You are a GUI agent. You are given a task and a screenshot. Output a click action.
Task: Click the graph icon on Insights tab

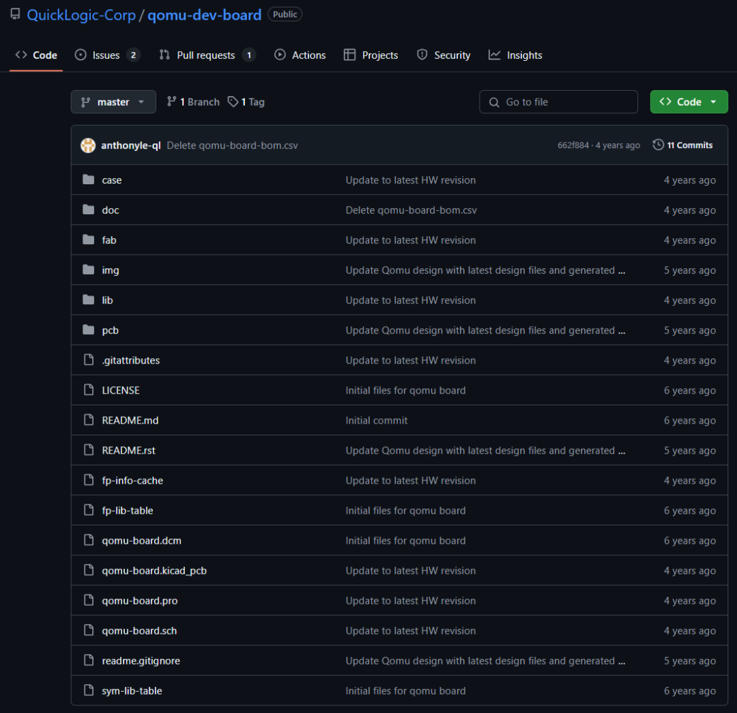495,55
